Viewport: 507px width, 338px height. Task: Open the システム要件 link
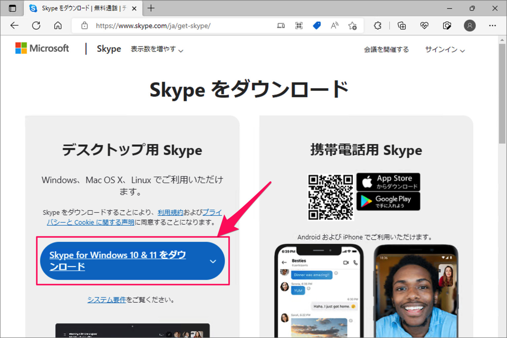(106, 300)
